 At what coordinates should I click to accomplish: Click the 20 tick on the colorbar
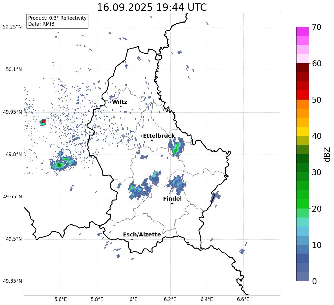coord(317,209)
